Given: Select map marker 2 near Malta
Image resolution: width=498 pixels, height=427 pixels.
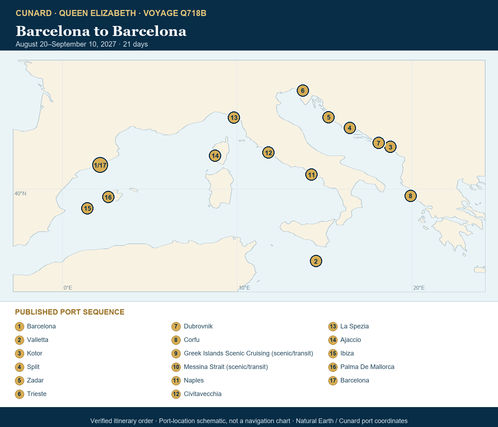Looking at the screenshot, I should (x=316, y=261).
